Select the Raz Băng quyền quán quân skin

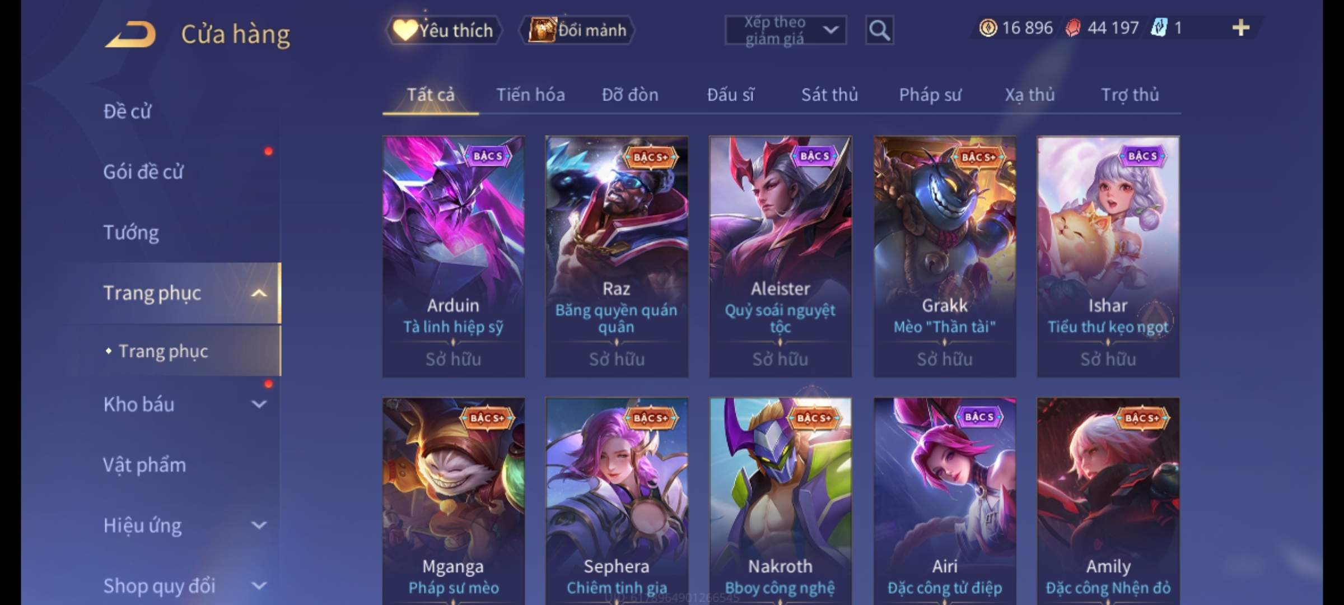coord(617,257)
